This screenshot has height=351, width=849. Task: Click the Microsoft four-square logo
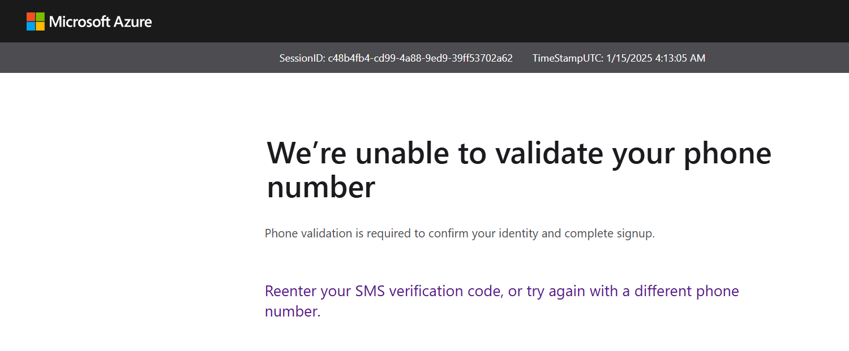point(36,21)
